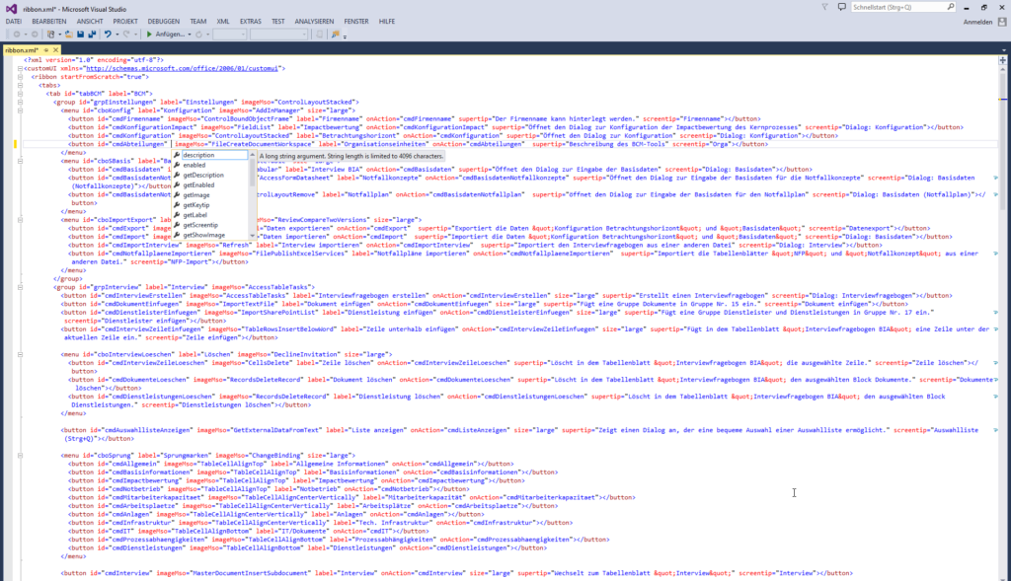Close the ribbon.xml document tab
This screenshot has height=581, width=1011.
[55, 49]
